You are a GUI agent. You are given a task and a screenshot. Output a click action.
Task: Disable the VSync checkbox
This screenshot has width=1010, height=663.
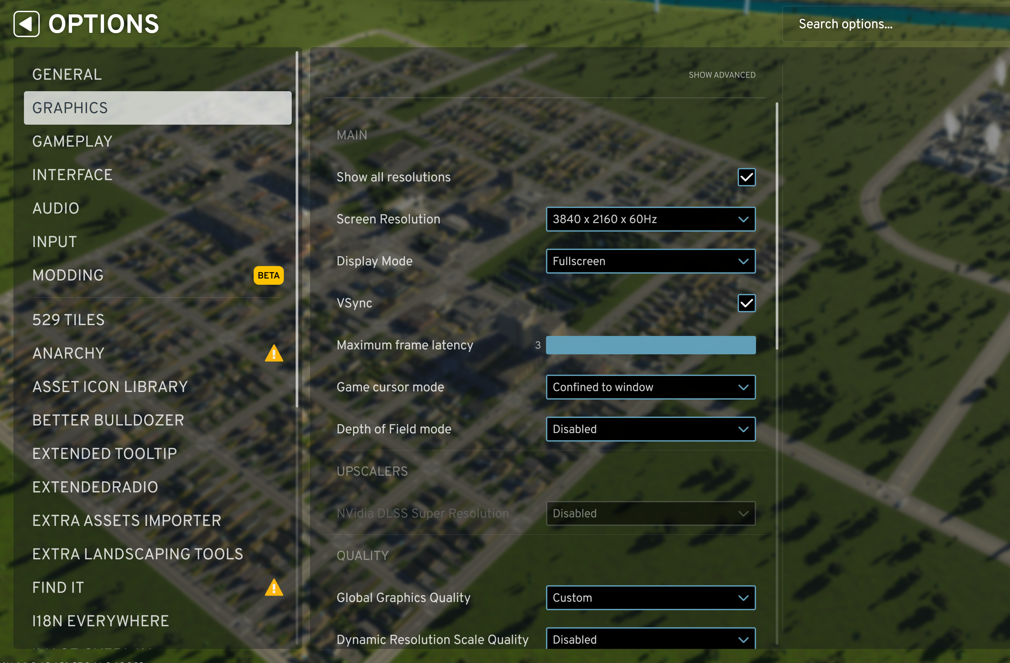tap(747, 303)
